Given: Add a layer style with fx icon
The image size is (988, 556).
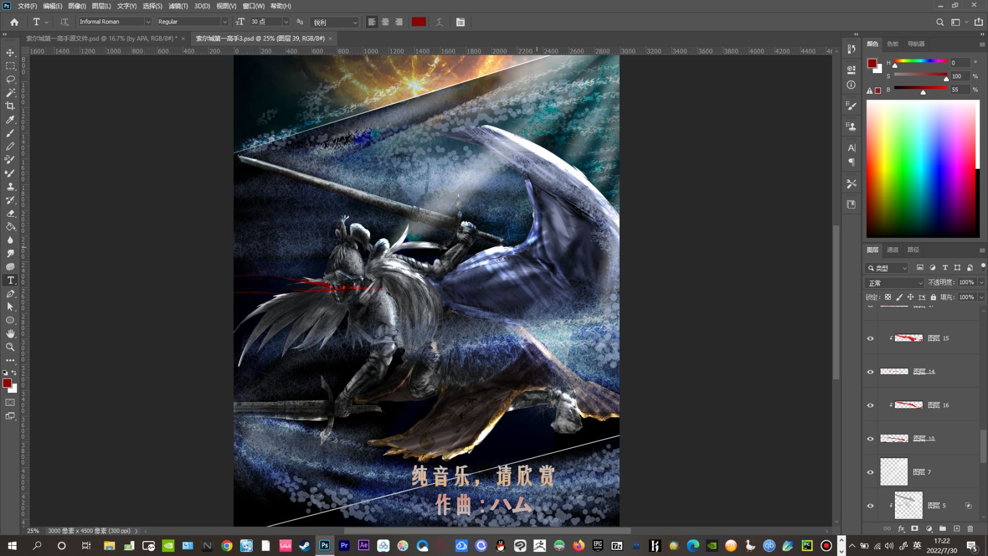Looking at the screenshot, I should click(901, 529).
